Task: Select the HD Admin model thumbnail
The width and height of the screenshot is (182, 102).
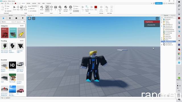Action: tap(13, 65)
